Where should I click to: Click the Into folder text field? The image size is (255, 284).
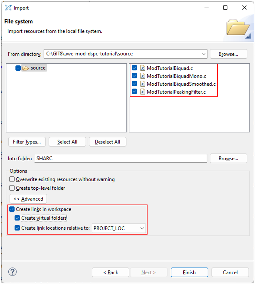[120, 159]
